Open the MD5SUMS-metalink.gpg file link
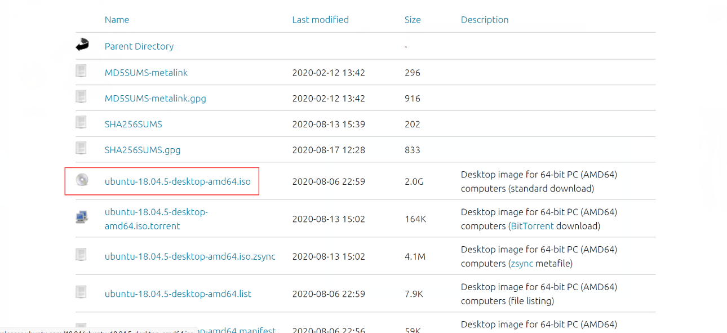This screenshot has width=727, height=333. [x=156, y=99]
